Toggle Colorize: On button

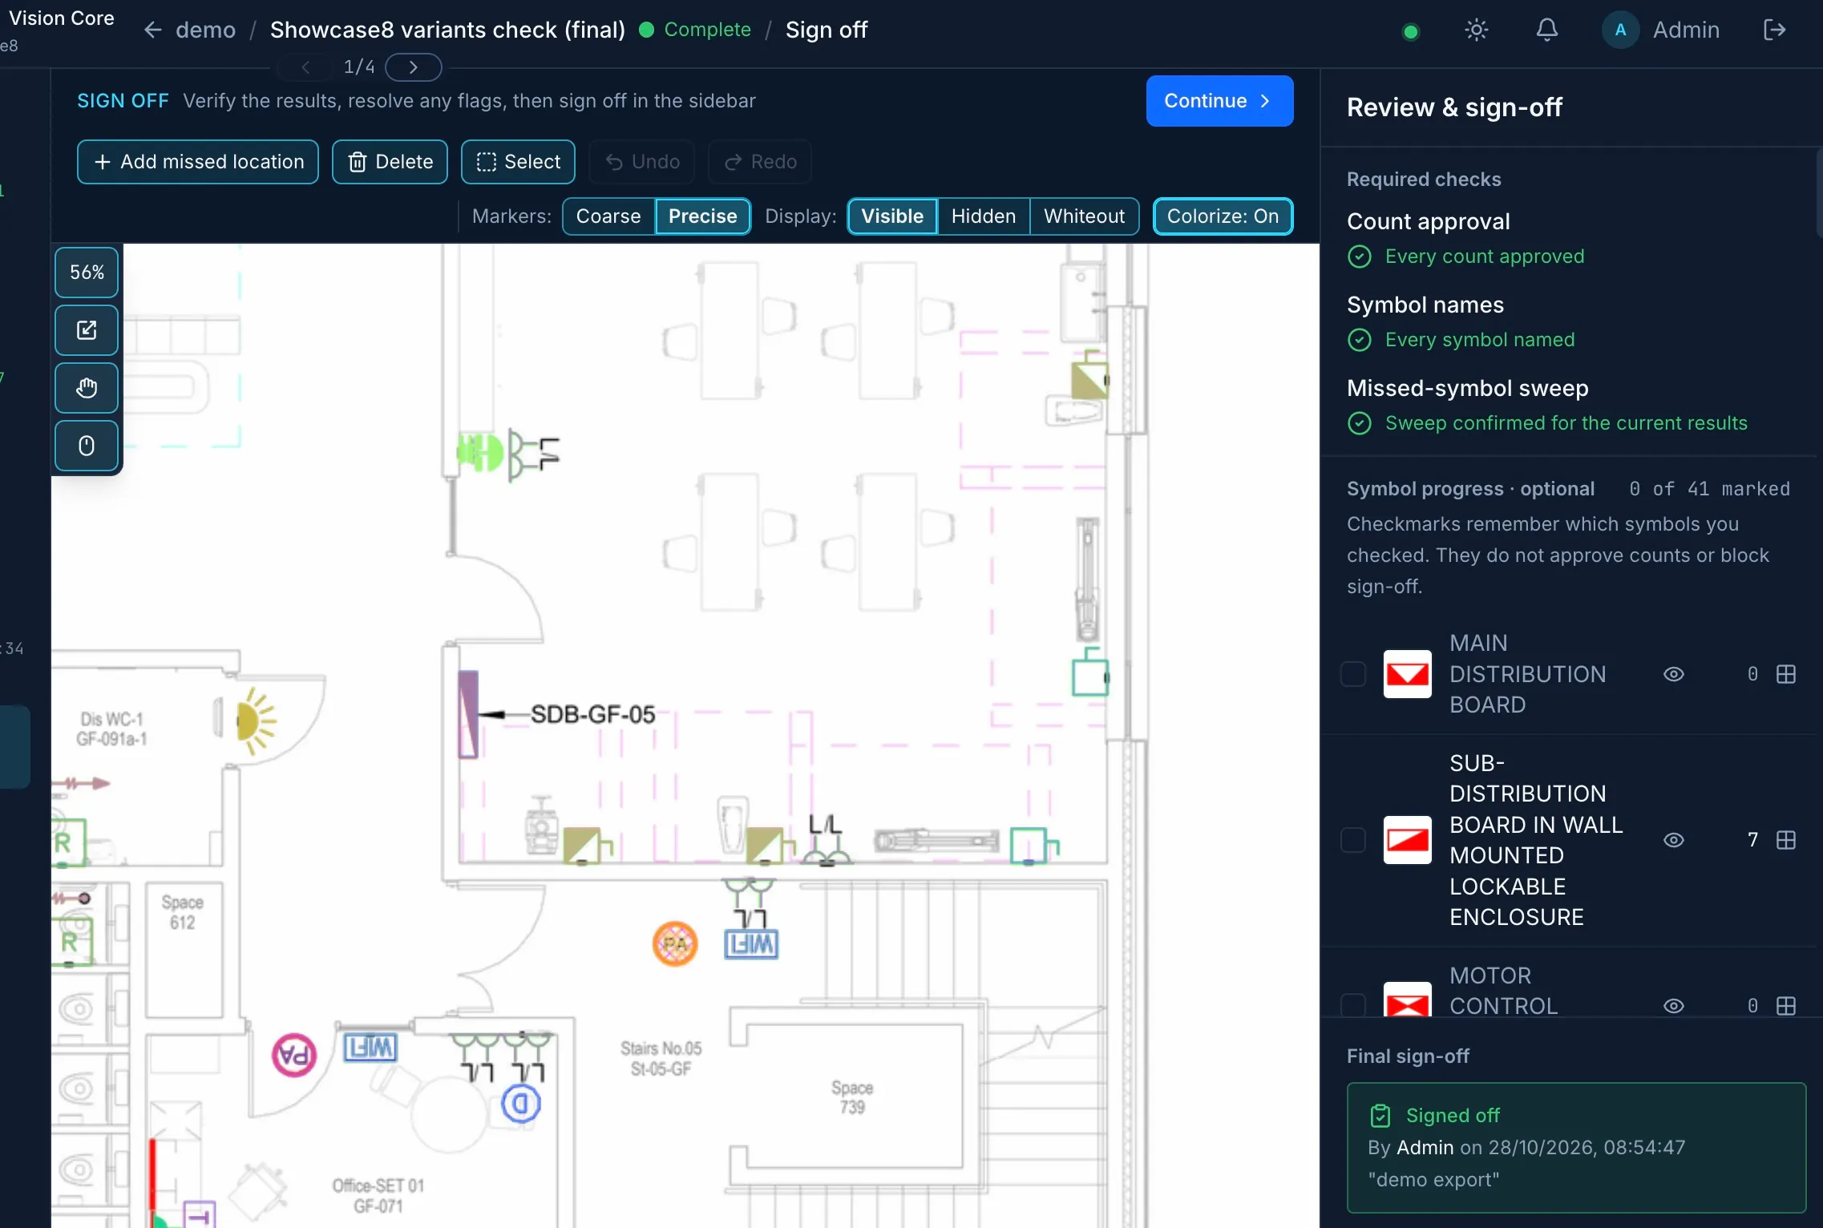1223,216
